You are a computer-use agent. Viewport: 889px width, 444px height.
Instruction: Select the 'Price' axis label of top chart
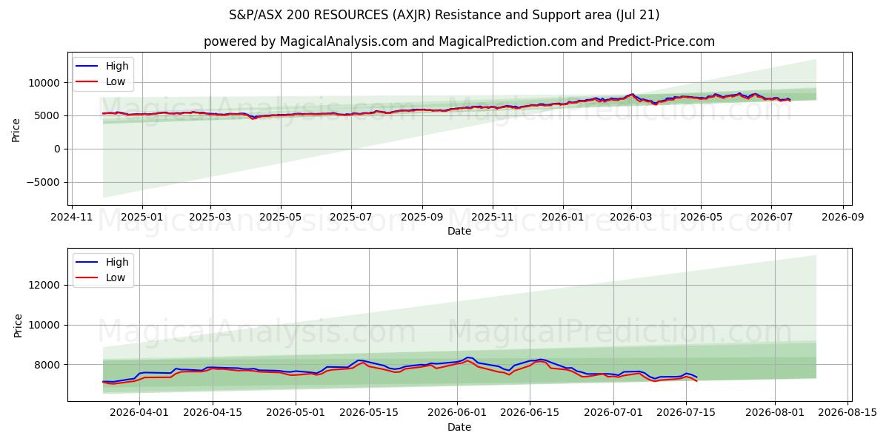click(x=16, y=129)
